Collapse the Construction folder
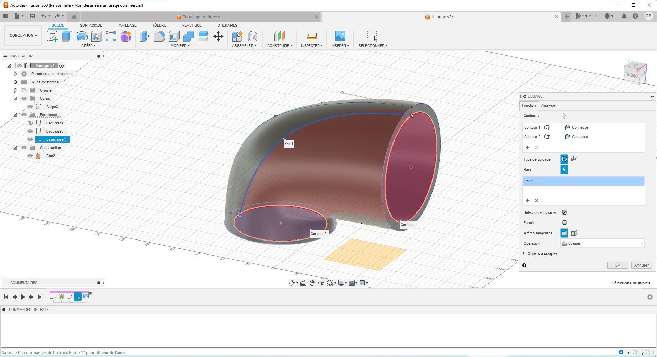This screenshot has width=657, height=357. (x=15, y=148)
